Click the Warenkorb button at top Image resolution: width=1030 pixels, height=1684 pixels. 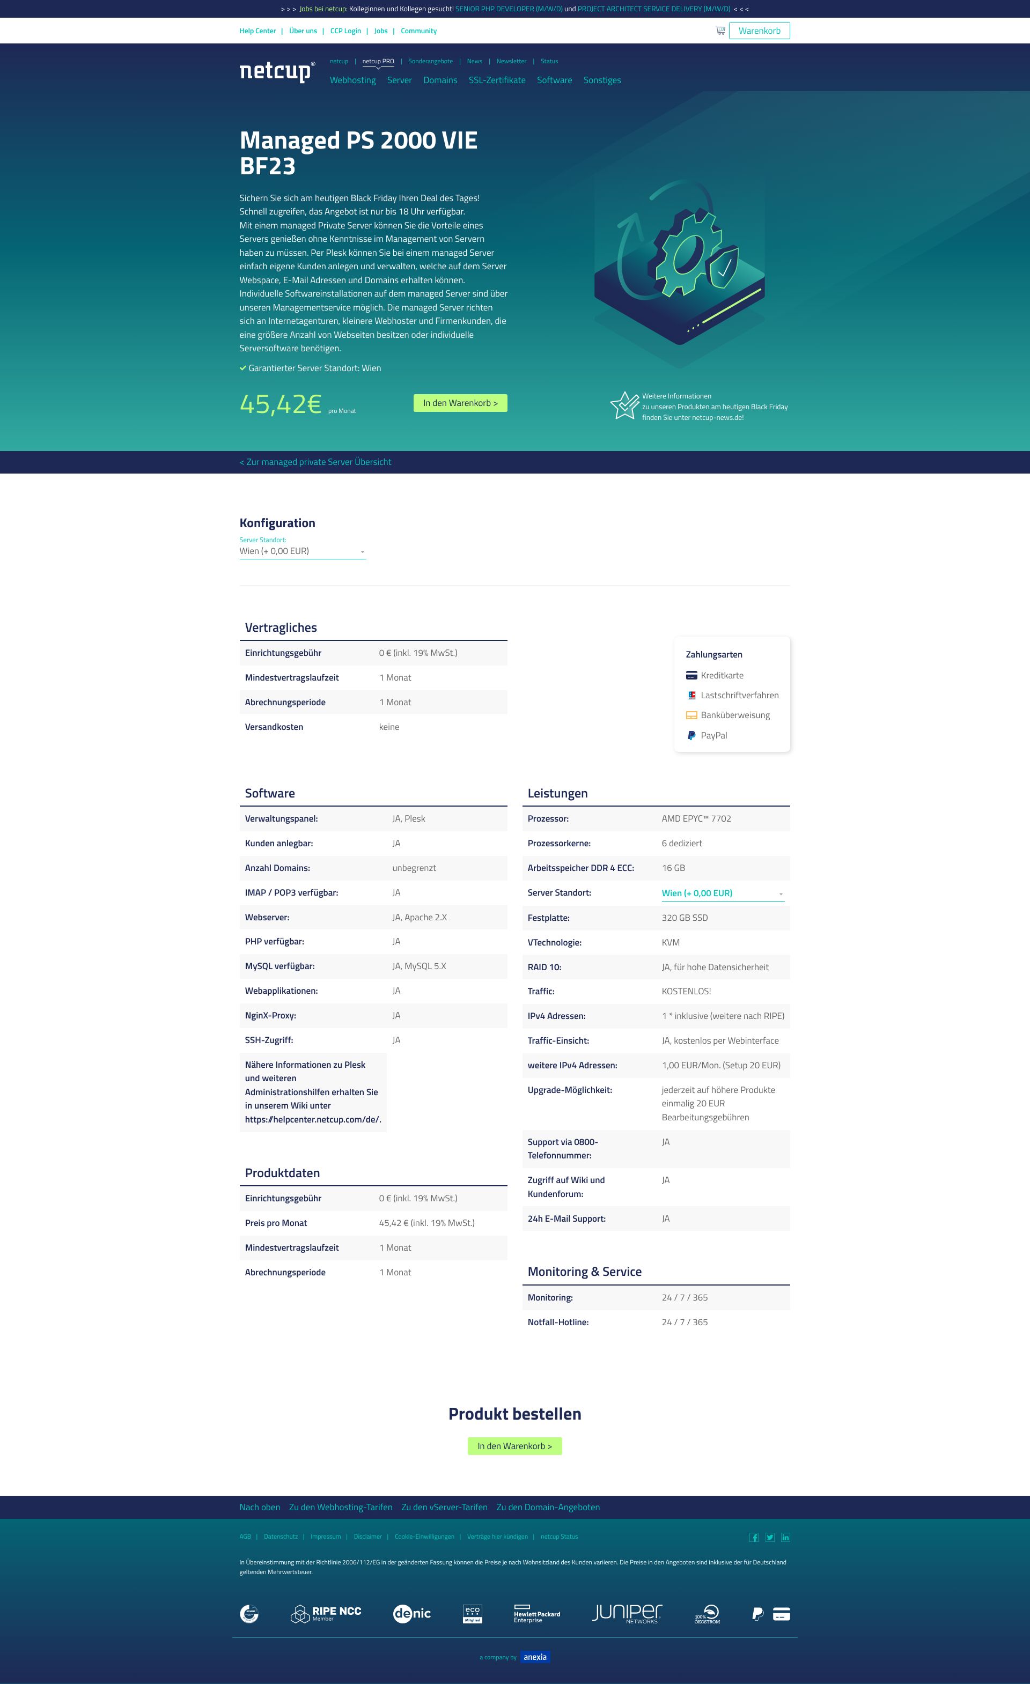(759, 31)
